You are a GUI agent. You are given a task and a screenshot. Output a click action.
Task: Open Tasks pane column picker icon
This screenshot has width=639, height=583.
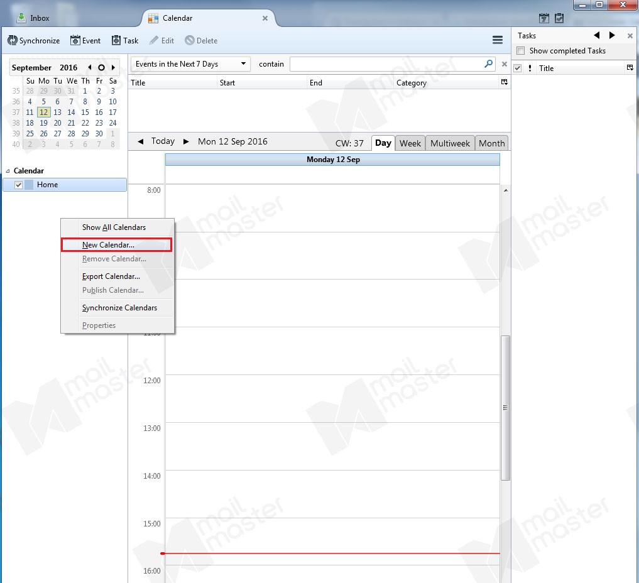(x=630, y=68)
